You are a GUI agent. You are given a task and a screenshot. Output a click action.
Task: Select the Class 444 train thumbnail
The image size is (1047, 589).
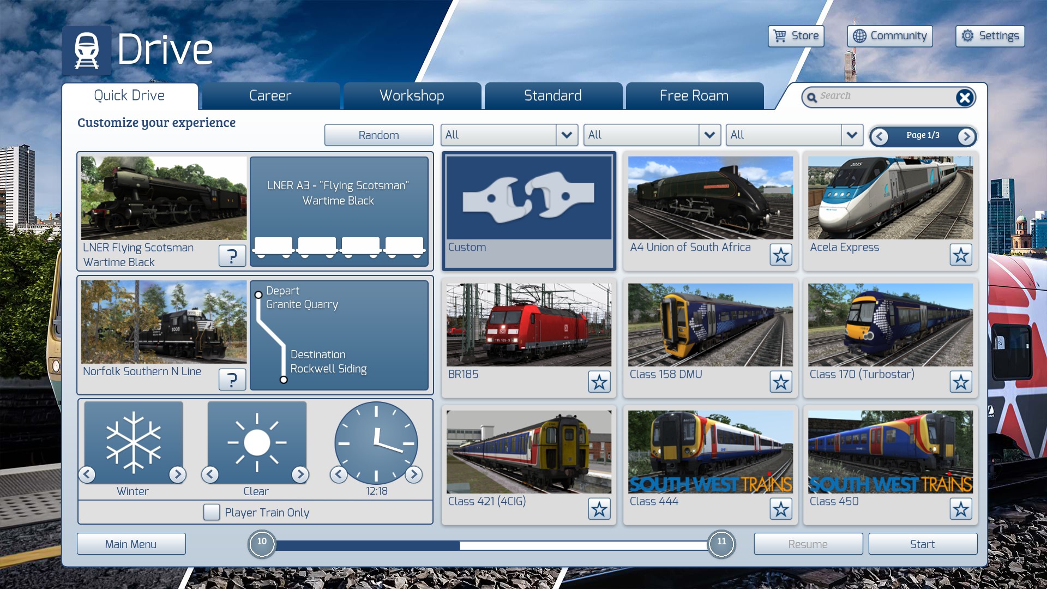pyautogui.click(x=709, y=452)
